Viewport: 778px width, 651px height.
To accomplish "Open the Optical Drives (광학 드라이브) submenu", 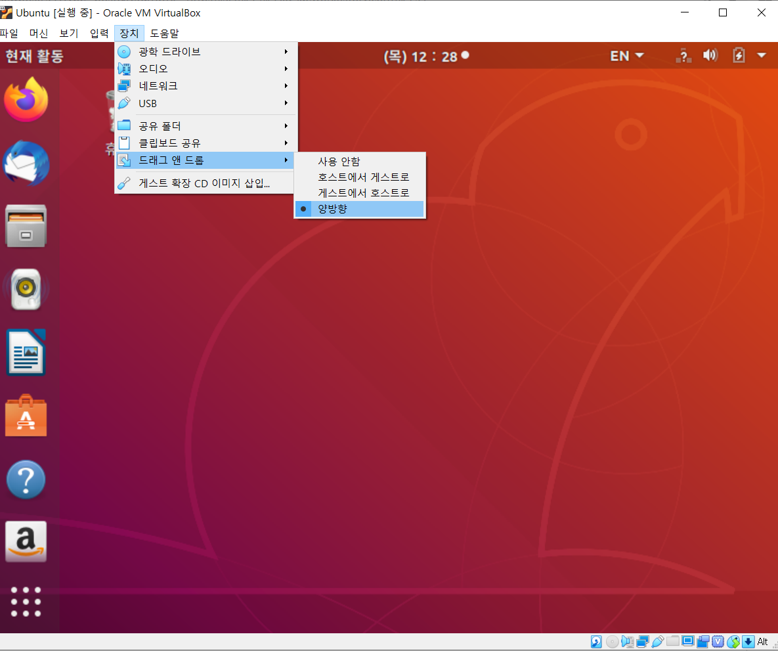I will pos(206,52).
